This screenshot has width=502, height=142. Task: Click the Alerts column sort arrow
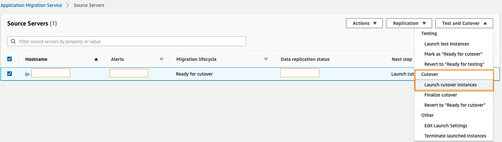[162, 59]
